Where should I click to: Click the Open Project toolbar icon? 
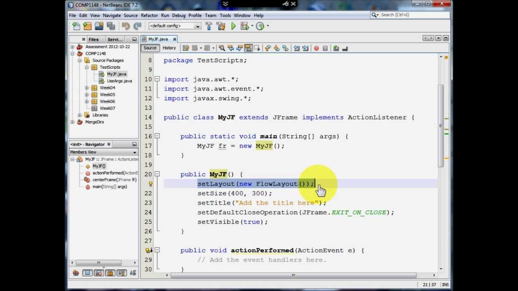[x=99, y=26]
